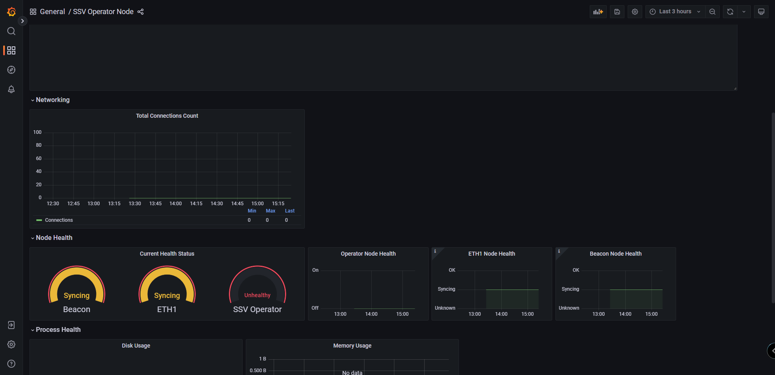Open the Last 3 hours time picker
The image size is (775, 375).
point(675,12)
